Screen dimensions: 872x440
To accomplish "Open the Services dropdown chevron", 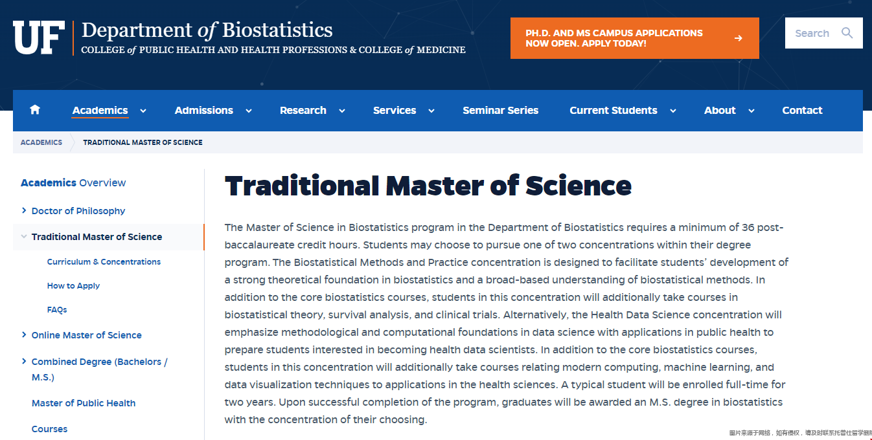I will (431, 111).
